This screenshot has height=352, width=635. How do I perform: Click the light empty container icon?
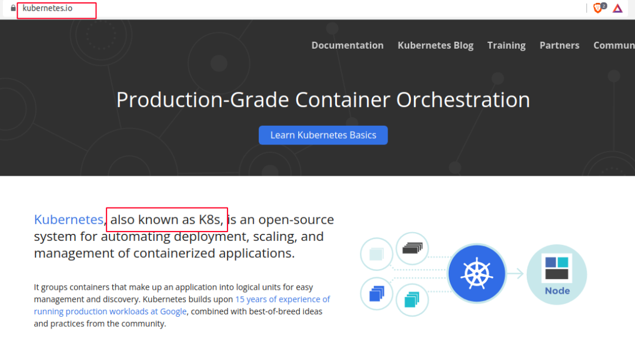[x=376, y=254]
